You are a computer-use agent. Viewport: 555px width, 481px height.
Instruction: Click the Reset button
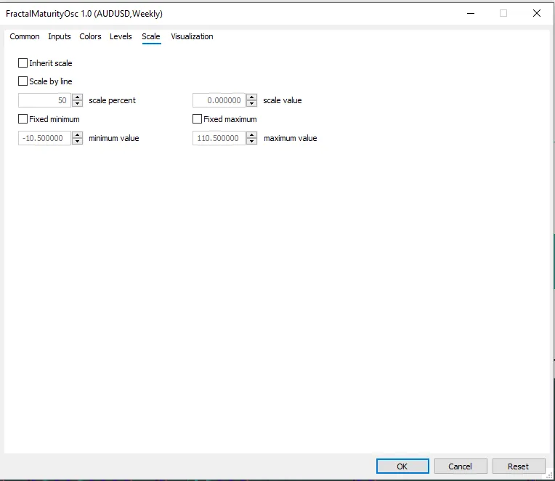(x=519, y=466)
